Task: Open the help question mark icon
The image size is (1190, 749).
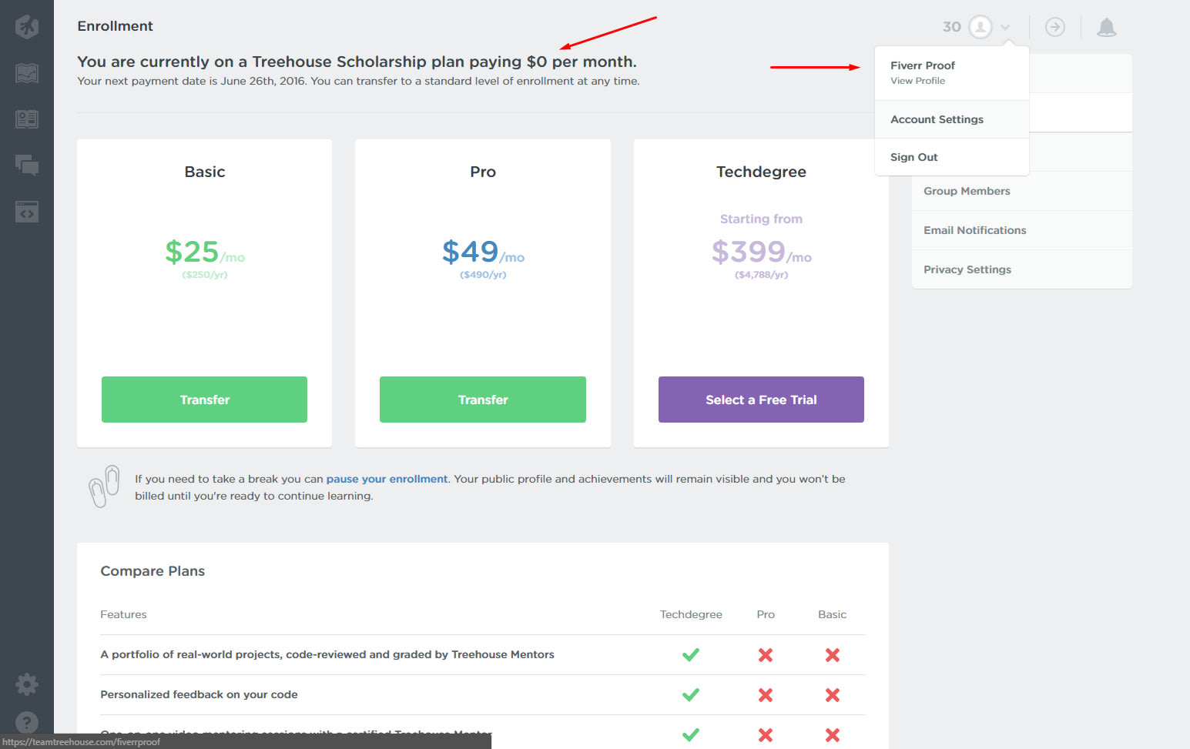Action: point(27,723)
